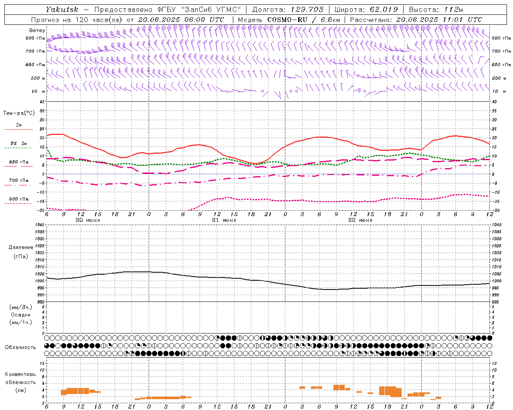The image size is (513, 410).
Task: Click the '700 гПа' temperature legend entry
Action: coord(19,181)
